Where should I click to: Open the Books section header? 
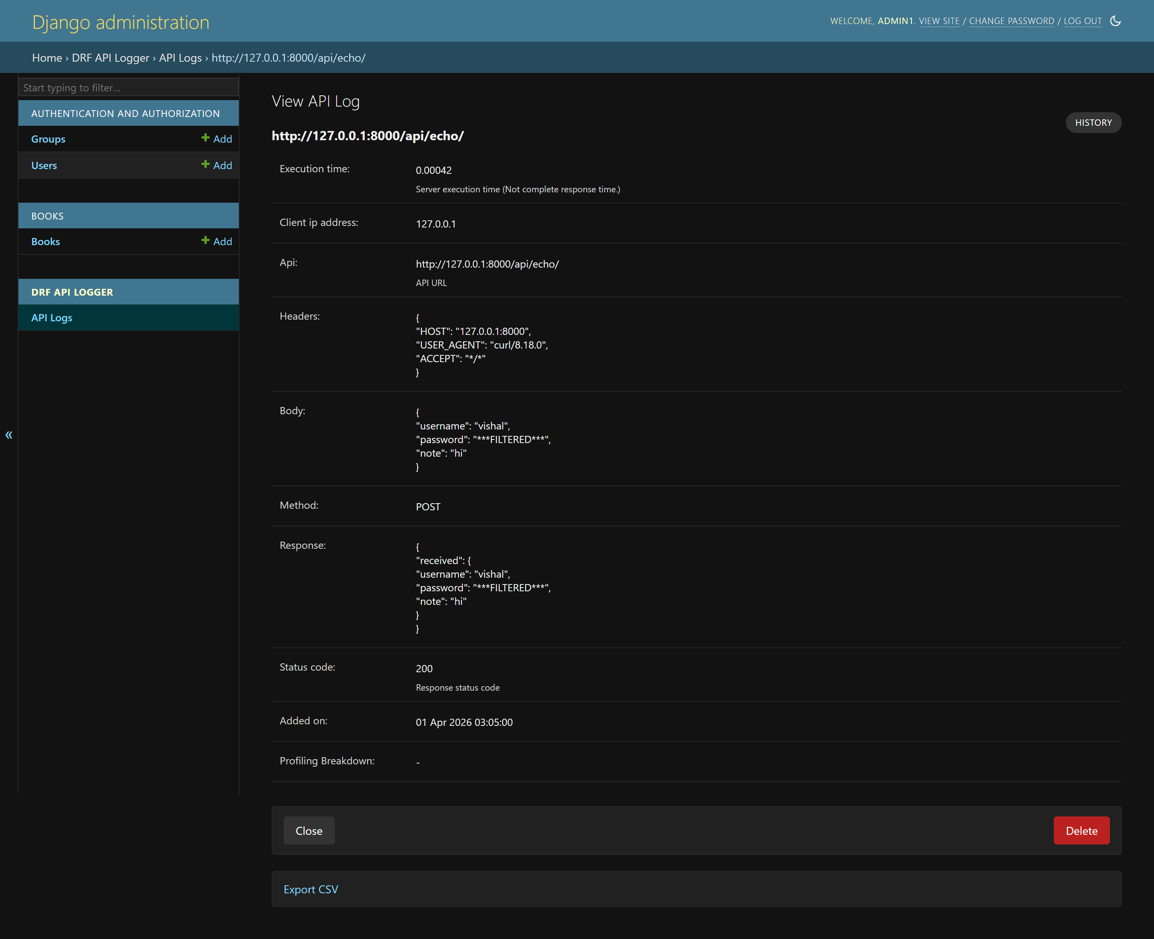click(x=47, y=216)
